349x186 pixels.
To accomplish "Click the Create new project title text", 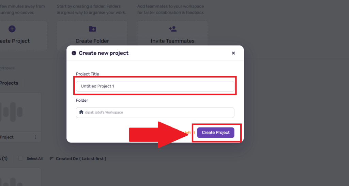I will coord(104,53).
